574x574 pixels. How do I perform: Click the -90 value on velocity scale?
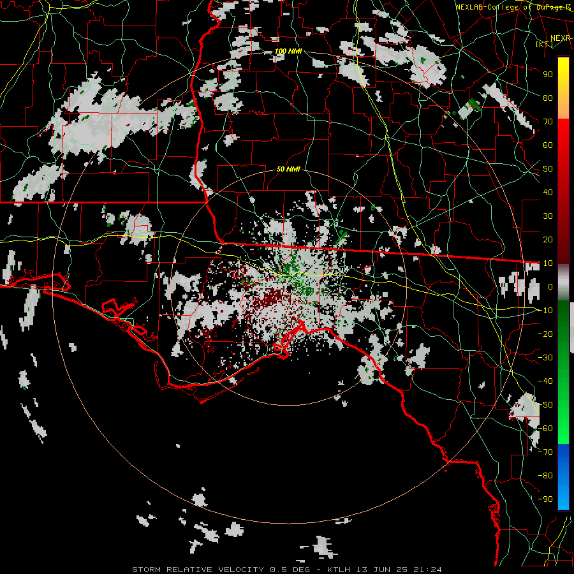point(545,499)
